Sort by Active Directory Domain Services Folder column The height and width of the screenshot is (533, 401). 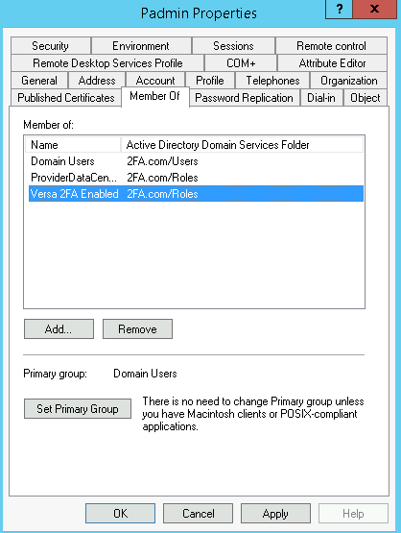pyautogui.click(x=242, y=145)
